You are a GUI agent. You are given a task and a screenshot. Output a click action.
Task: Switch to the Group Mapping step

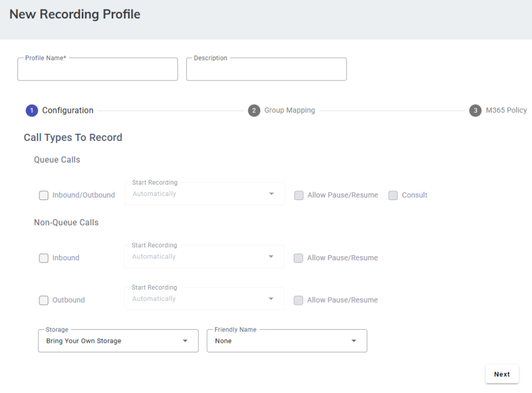tap(289, 110)
